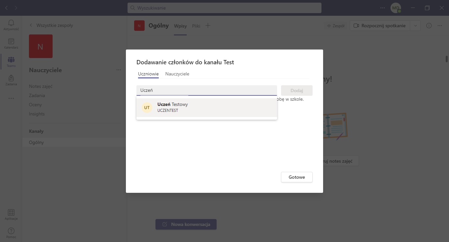Expand the Rozpocznij spotkanie dropdown arrow
This screenshot has height=242, width=449.
(415, 26)
